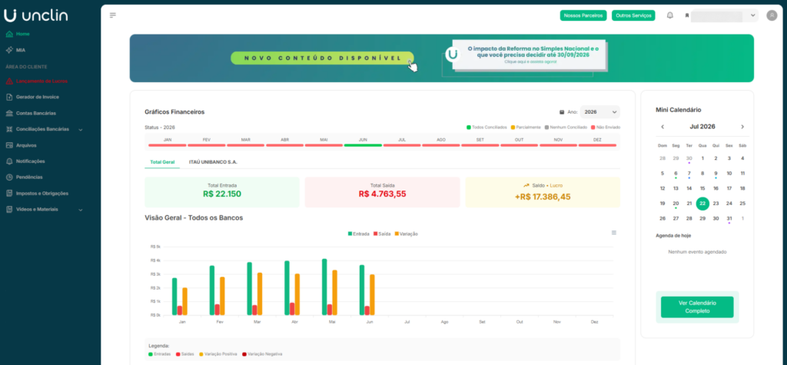Image resolution: width=787 pixels, height=365 pixels.
Task: Click the Conciliações Bancárias sidebar icon
Action: click(9, 129)
